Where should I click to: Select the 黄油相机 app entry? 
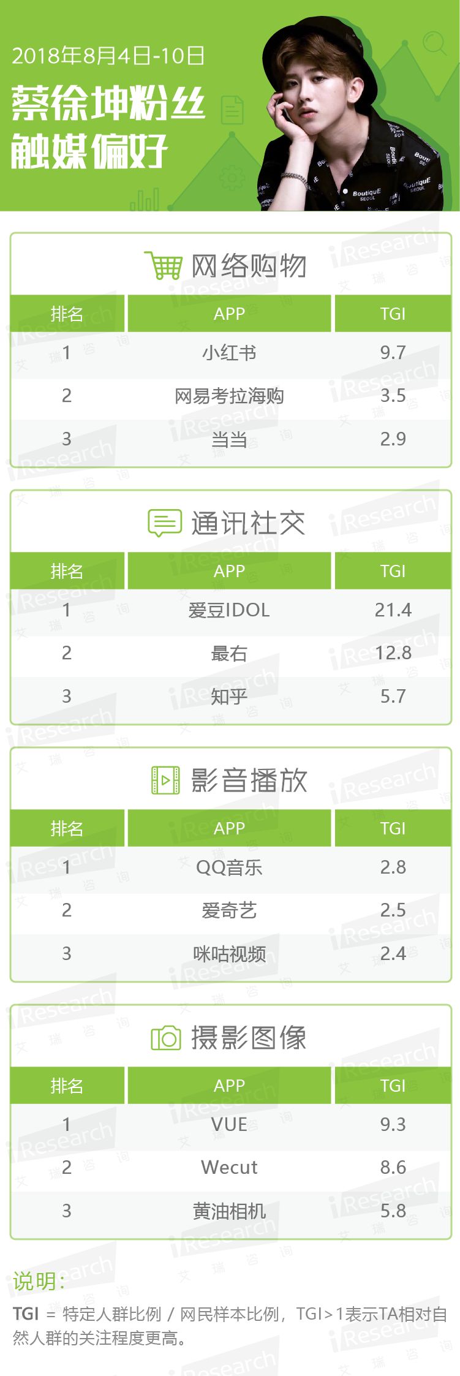(x=229, y=1211)
